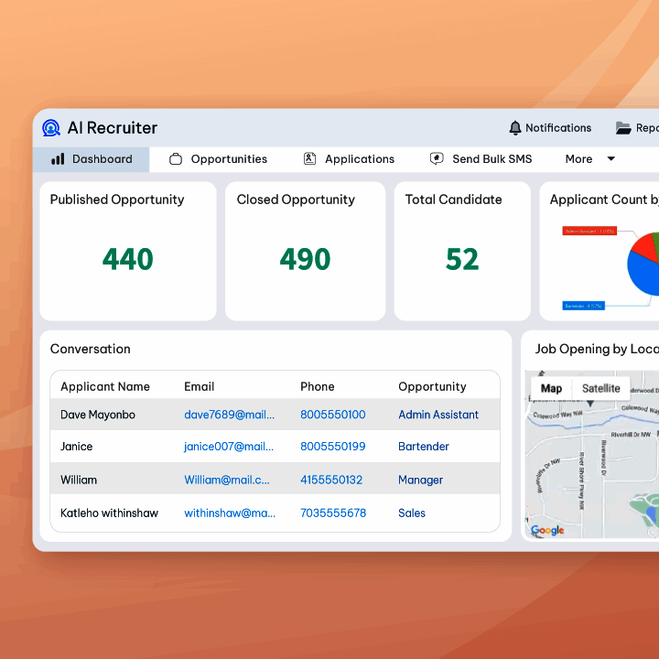This screenshot has width=659, height=659.
Task: Click the Opportunities briefcase icon
Action: click(176, 159)
